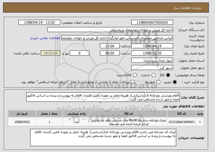This screenshot has height=152, width=215.
Task: Select the کالا/خدمت radio button
Action: [135, 75]
